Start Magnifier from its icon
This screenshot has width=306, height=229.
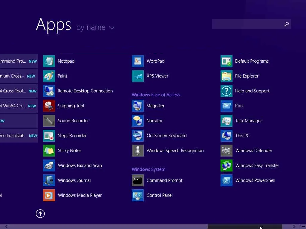tap(137, 106)
